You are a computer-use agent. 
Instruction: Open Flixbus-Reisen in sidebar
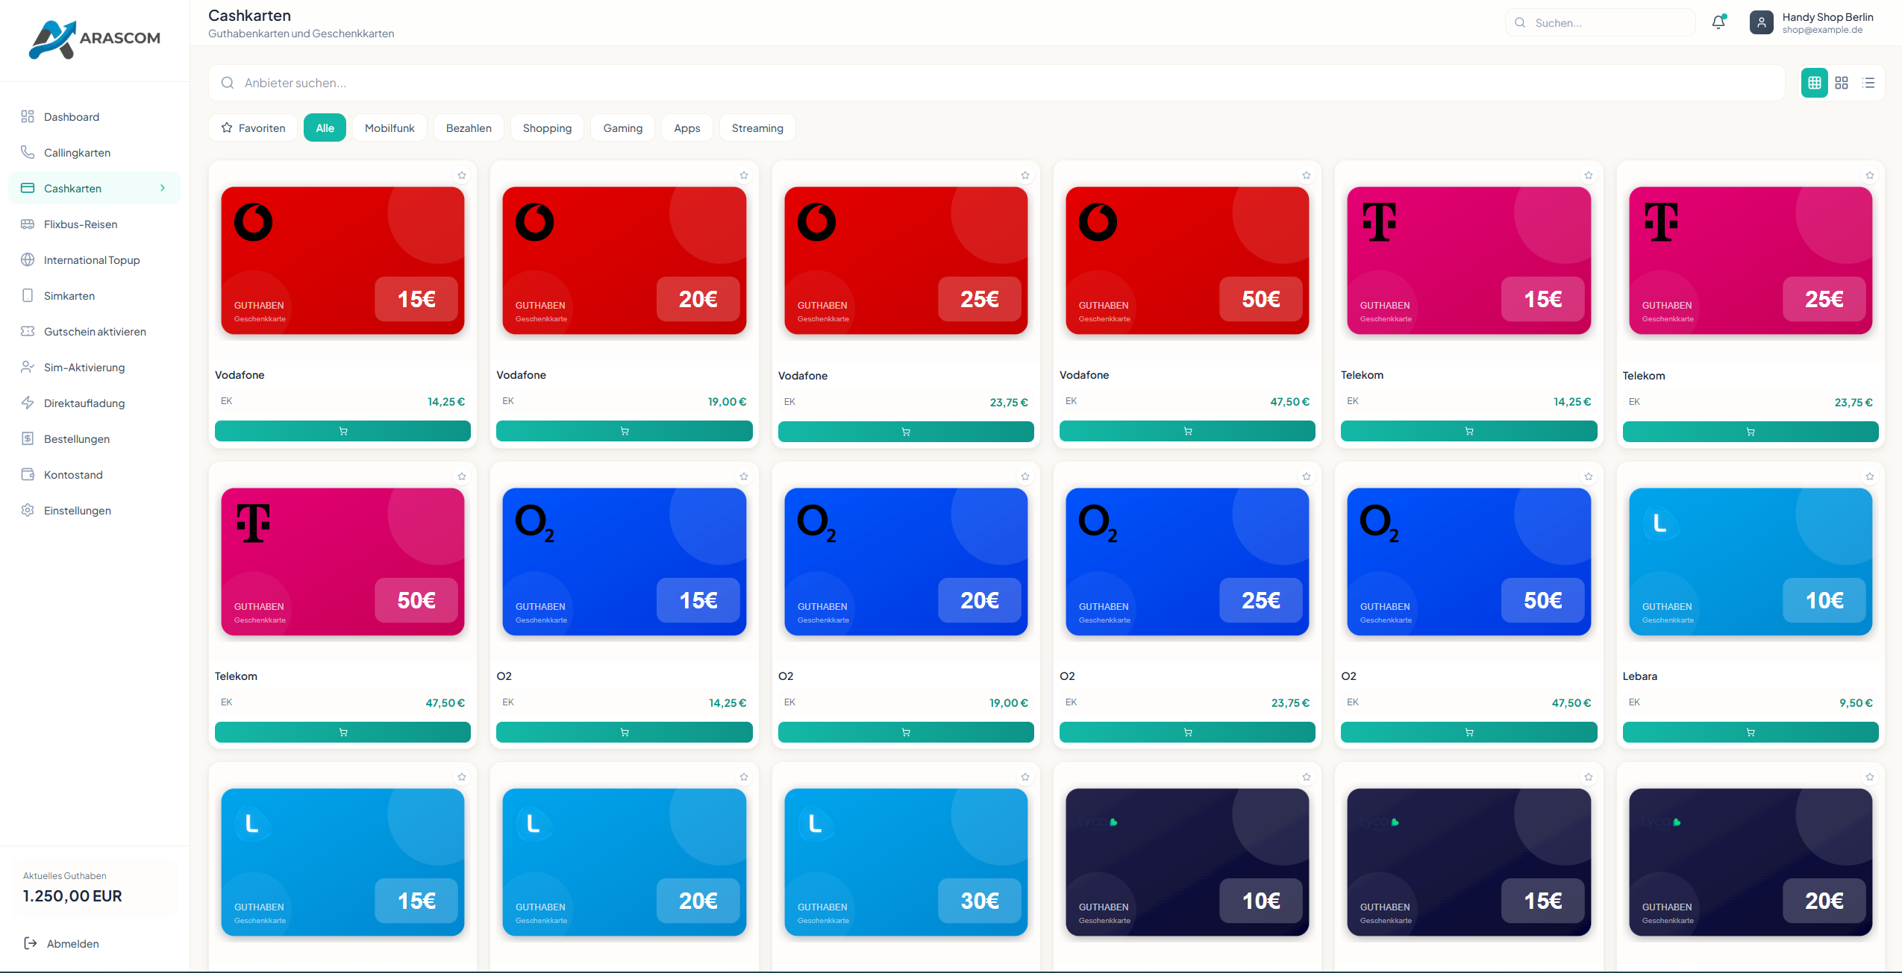pos(81,224)
